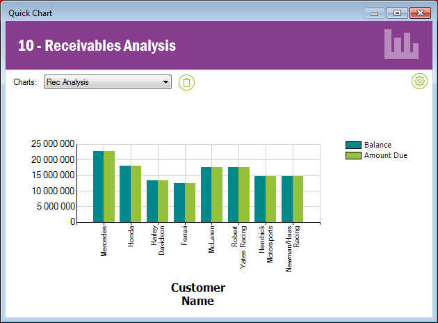Open the Charts dropdown showing Rec Analysis
Image resolution: width=438 pixels, height=323 pixels.
pyautogui.click(x=108, y=82)
